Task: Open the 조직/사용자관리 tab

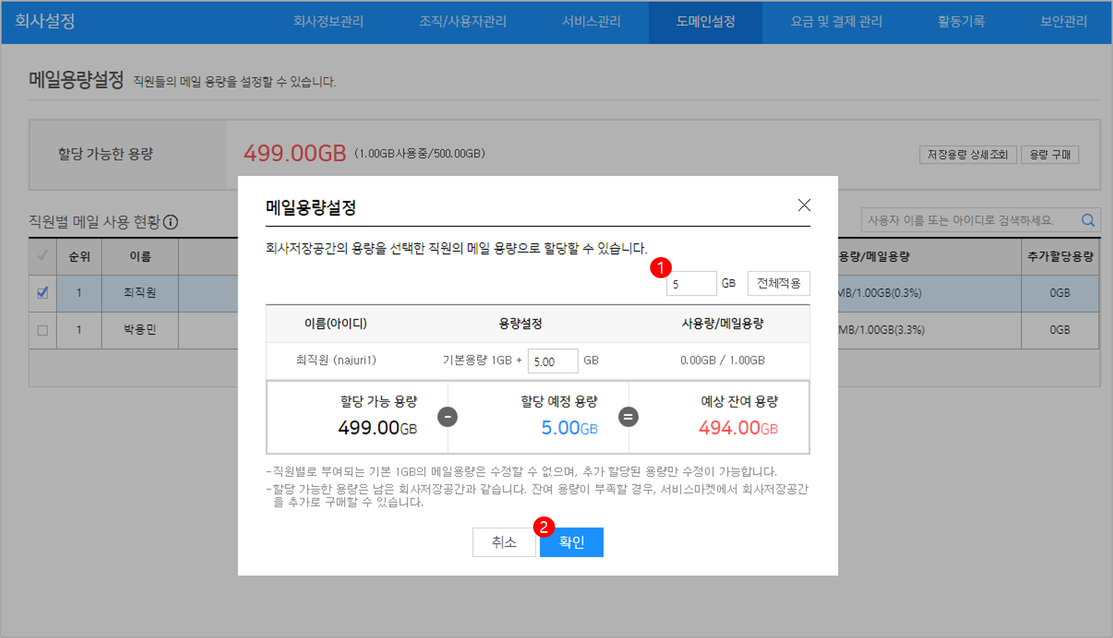Action: point(462,22)
